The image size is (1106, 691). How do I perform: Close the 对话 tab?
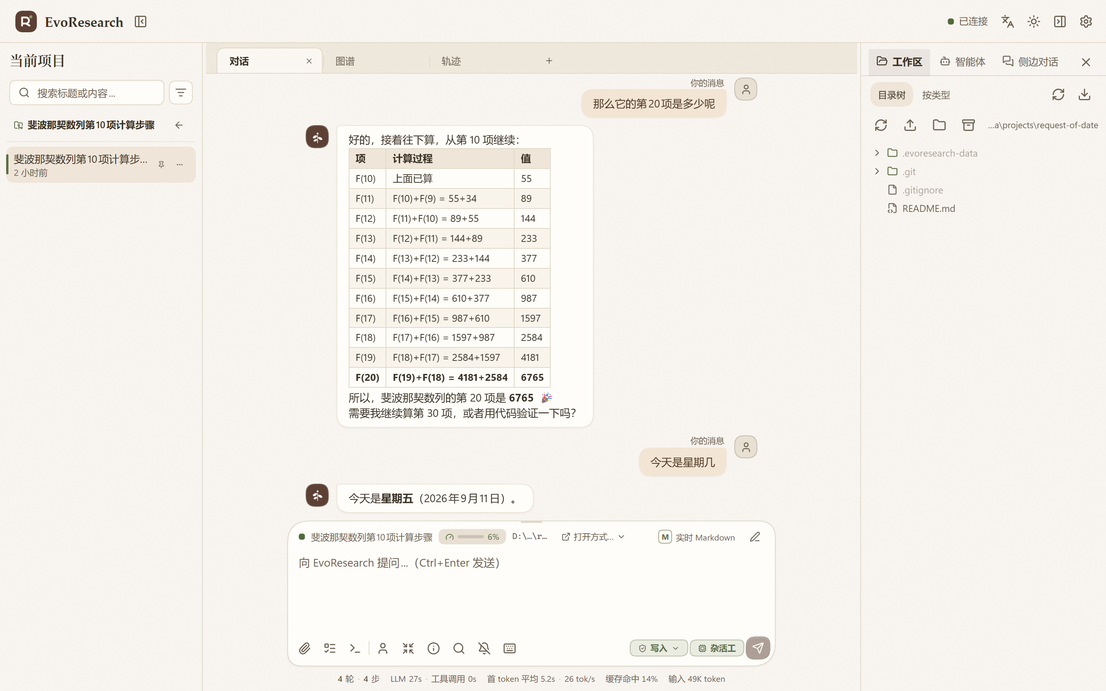click(x=309, y=61)
